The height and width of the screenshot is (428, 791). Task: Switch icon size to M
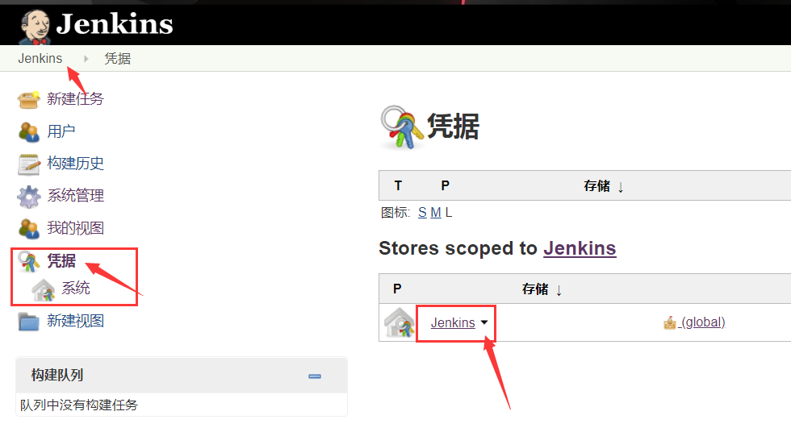coord(436,213)
